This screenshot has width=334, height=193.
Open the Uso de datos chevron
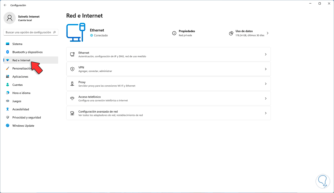pos(267,33)
